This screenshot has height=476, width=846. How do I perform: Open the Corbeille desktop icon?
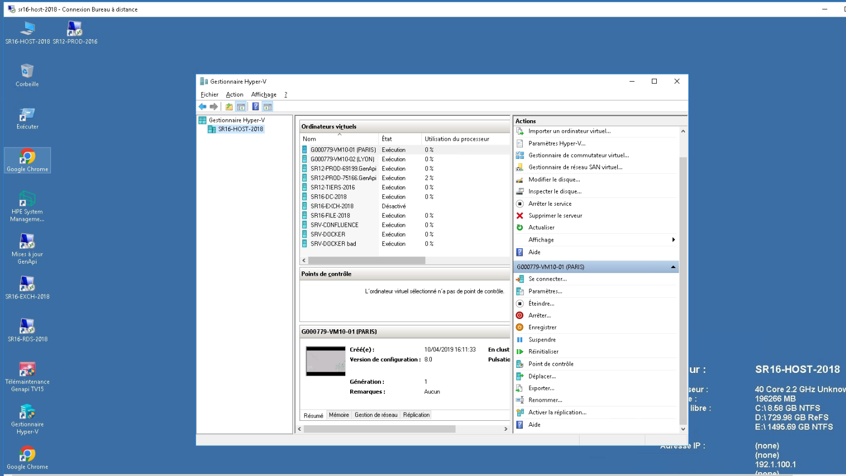click(x=27, y=75)
